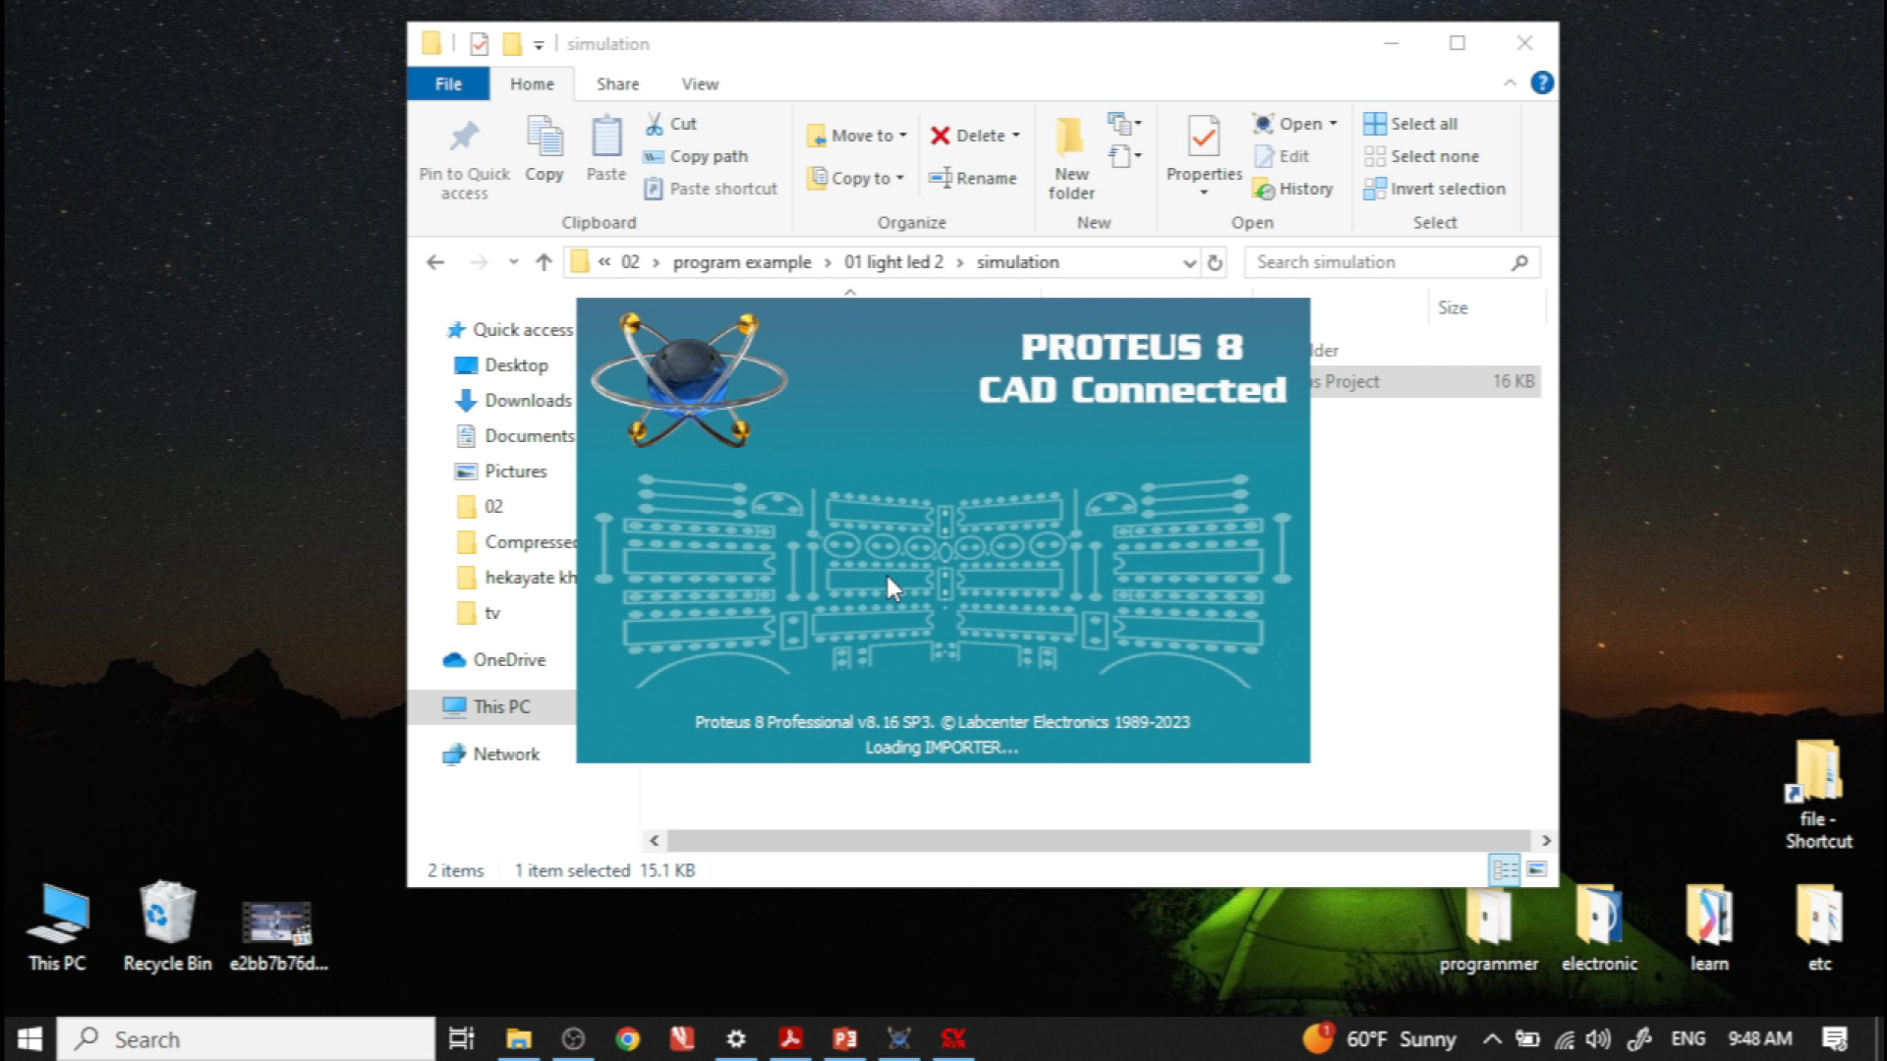Open the electronic folder on desktop
The image size is (1887, 1061).
click(x=1599, y=928)
